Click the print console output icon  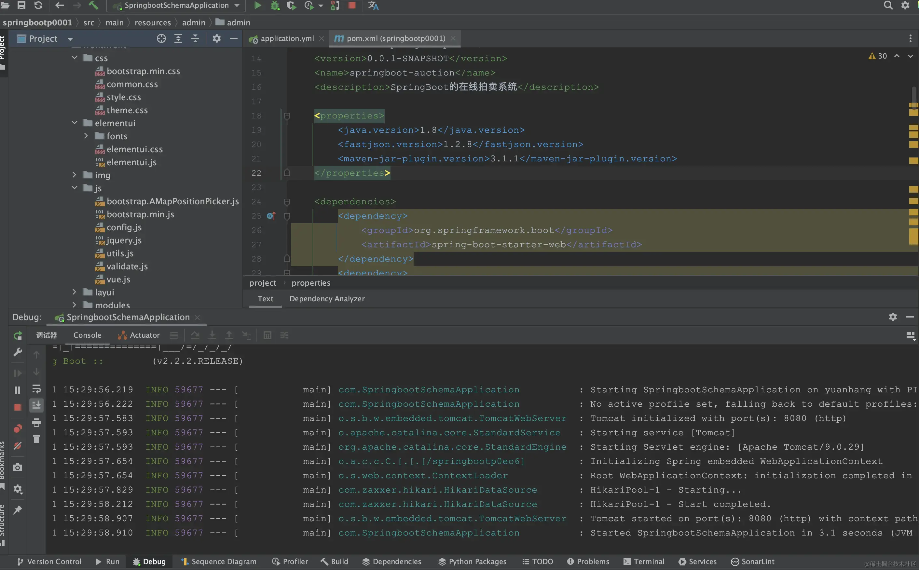36,423
